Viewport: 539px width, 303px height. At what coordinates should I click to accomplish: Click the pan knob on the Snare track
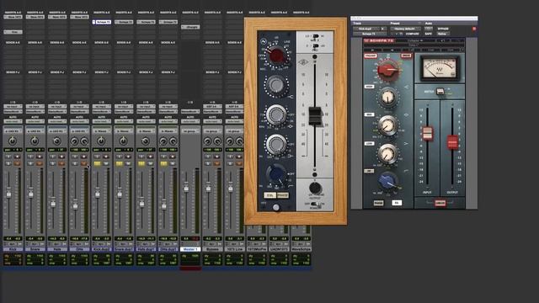[x=35, y=141]
